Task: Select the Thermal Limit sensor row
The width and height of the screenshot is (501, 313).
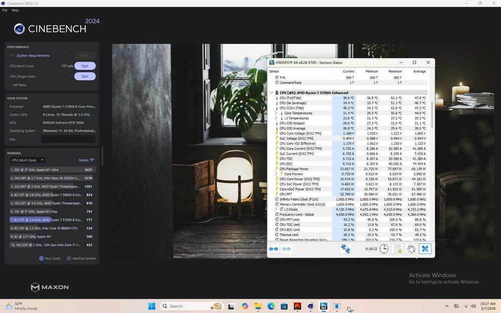Action: (x=348, y=235)
